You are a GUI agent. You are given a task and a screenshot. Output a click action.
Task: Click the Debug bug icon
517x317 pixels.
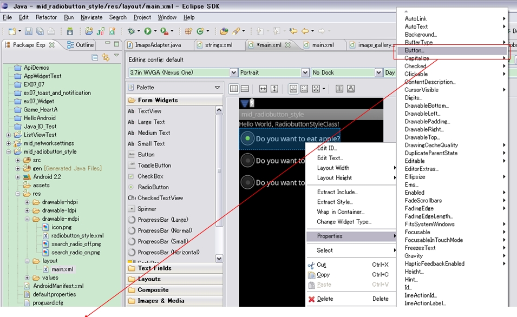pos(131,31)
